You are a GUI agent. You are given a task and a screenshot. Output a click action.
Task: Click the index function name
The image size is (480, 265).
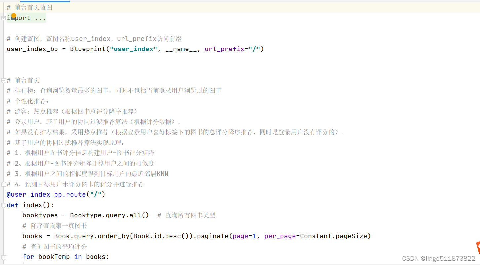pyautogui.click(x=32, y=205)
